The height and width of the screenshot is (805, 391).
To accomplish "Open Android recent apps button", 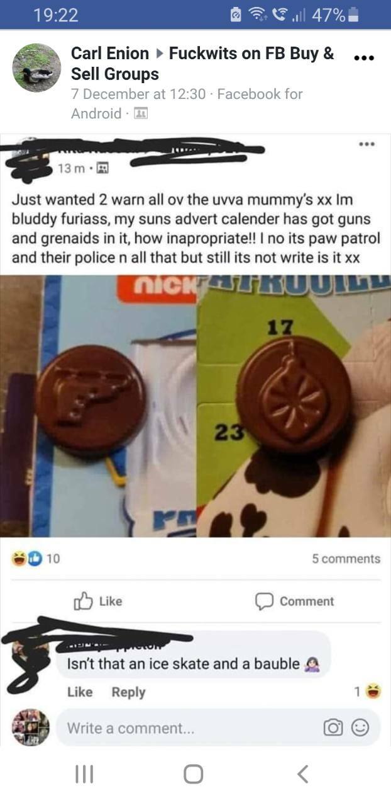I will (84, 774).
